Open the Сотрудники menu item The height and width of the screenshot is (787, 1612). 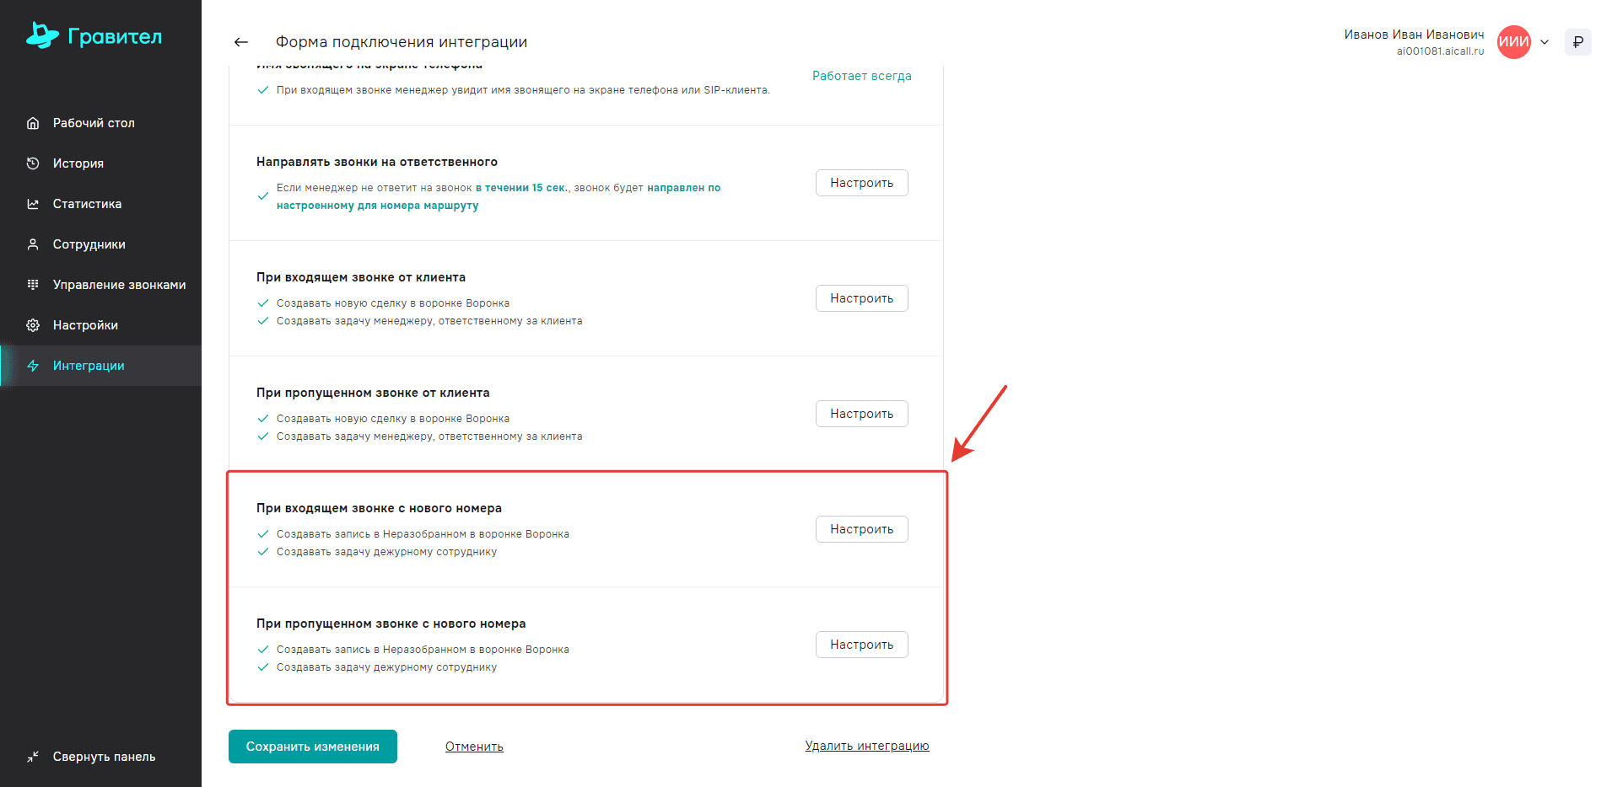pyautogui.click(x=89, y=244)
